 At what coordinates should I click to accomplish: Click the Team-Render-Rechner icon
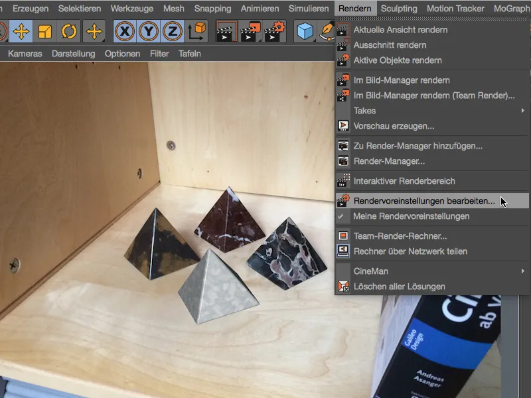[x=343, y=236]
